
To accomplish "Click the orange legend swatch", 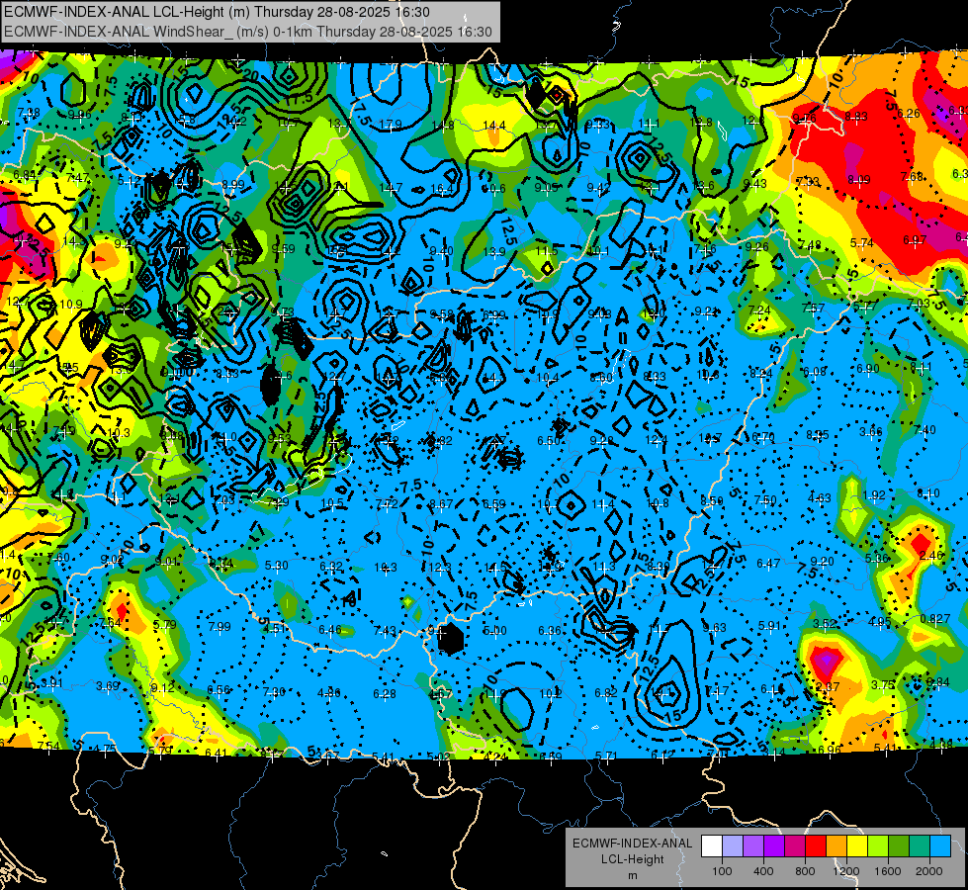I will pos(836,846).
